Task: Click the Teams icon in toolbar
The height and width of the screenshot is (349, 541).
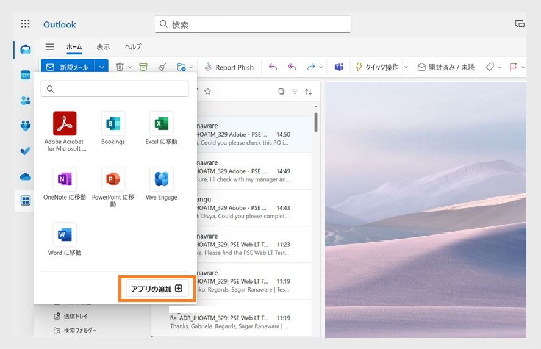Action: (x=339, y=67)
